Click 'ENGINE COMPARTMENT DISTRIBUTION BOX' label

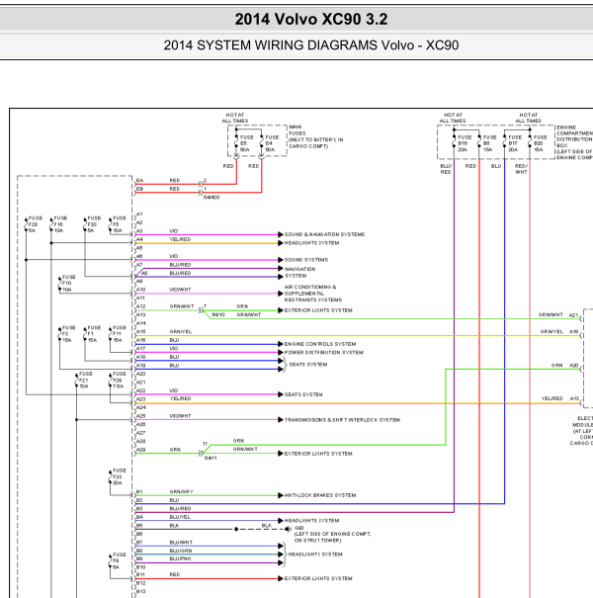pyautogui.click(x=574, y=136)
